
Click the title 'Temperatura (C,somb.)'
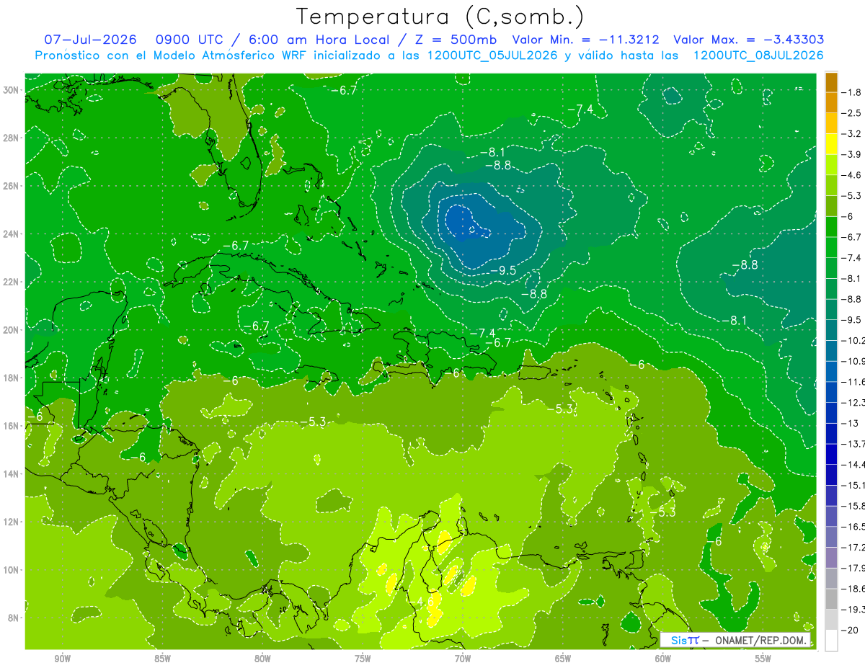click(440, 17)
